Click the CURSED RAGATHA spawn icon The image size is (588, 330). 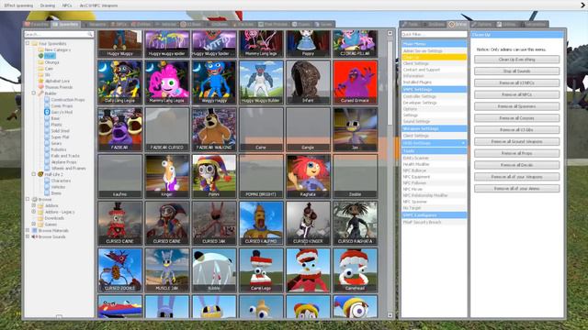point(356,223)
